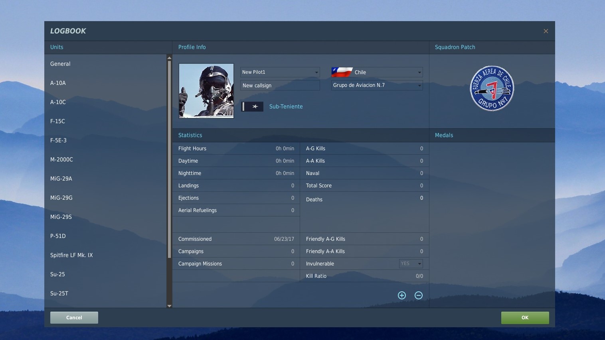Select General in the Units list
This screenshot has height=340, width=605.
pos(60,64)
